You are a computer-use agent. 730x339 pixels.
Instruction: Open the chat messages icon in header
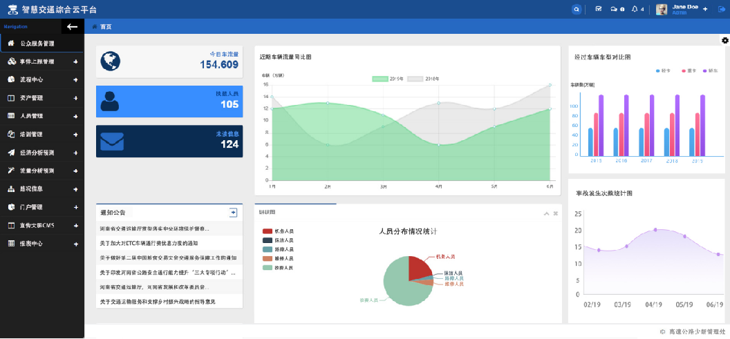(613, 9)
